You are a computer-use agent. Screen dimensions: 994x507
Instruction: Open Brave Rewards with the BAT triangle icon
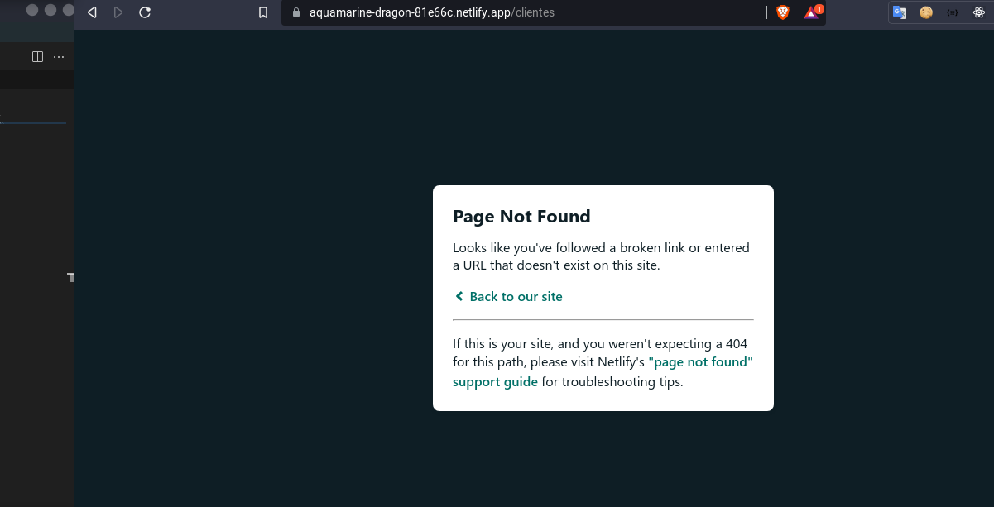click(809, 14)
